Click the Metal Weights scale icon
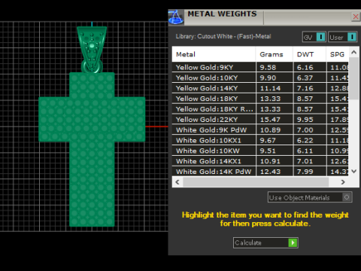 176,17
